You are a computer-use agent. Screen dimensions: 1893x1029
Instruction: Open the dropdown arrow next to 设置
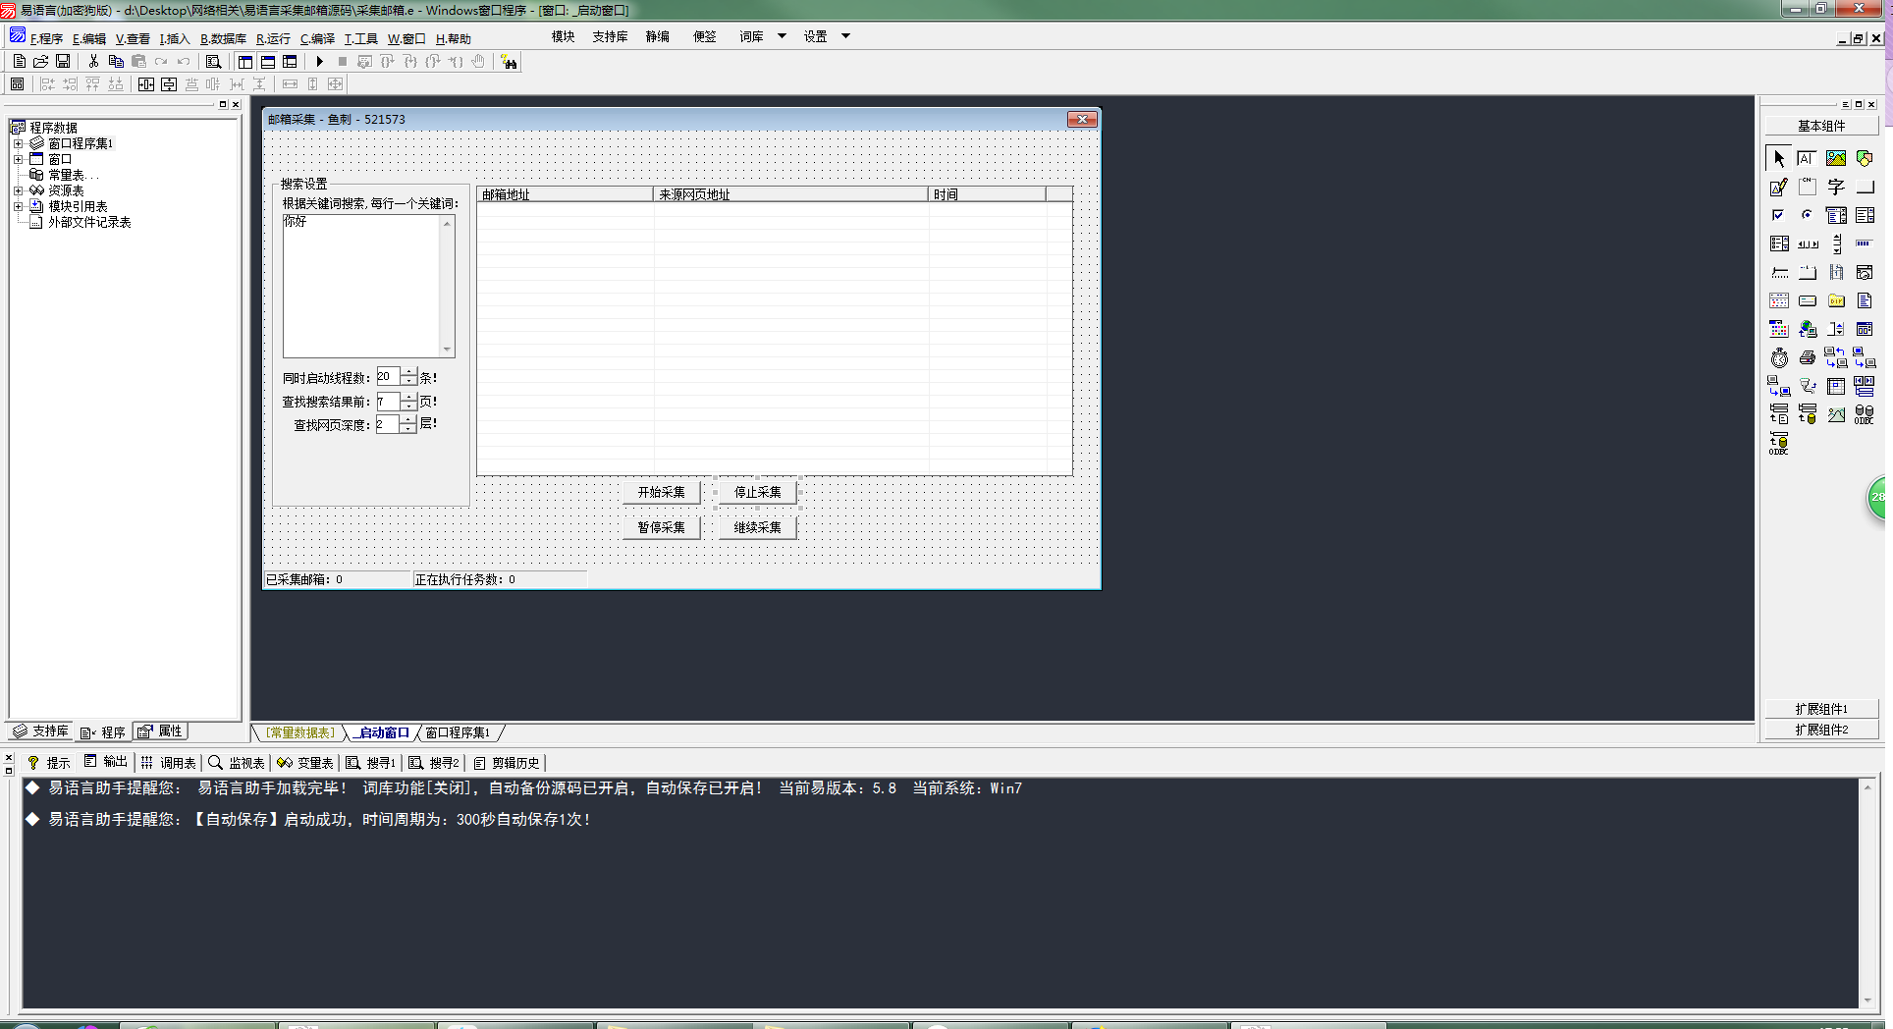[846, 36]
